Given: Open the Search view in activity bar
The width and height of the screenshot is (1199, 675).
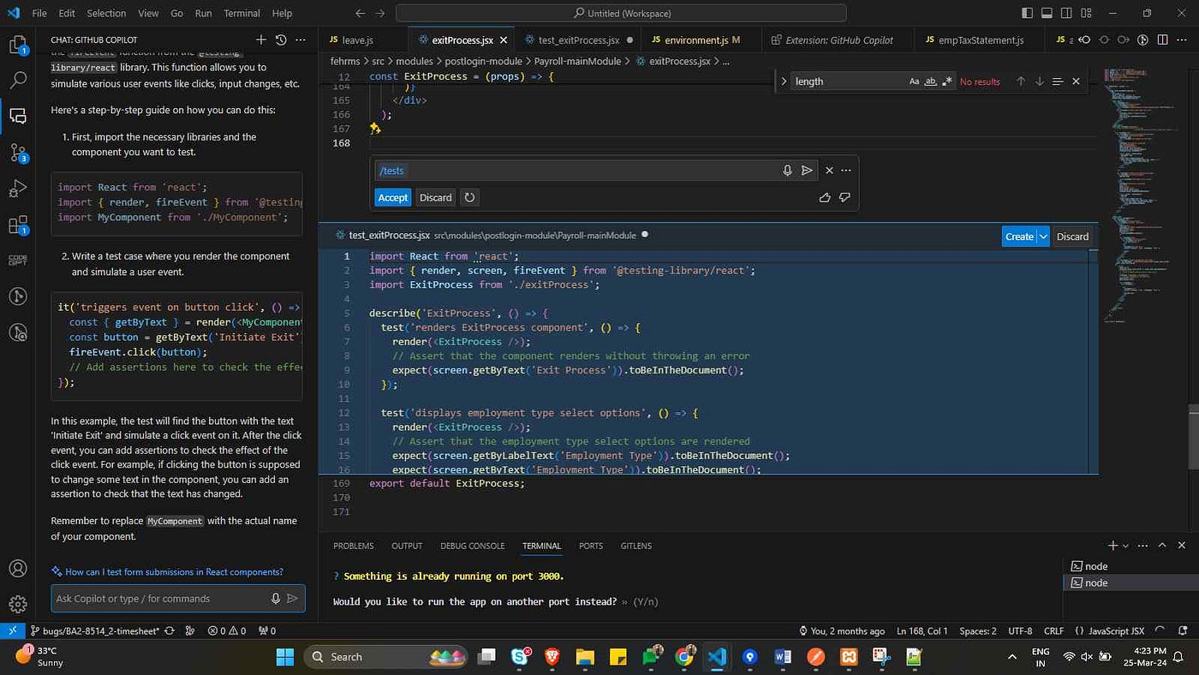Looking at the screenshot, I should (x=18, y=80).
